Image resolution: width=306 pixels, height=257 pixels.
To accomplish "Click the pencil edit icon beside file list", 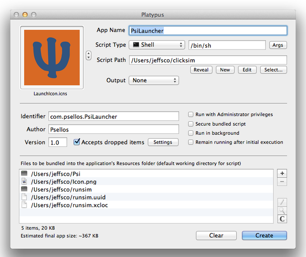I will 282,201.
